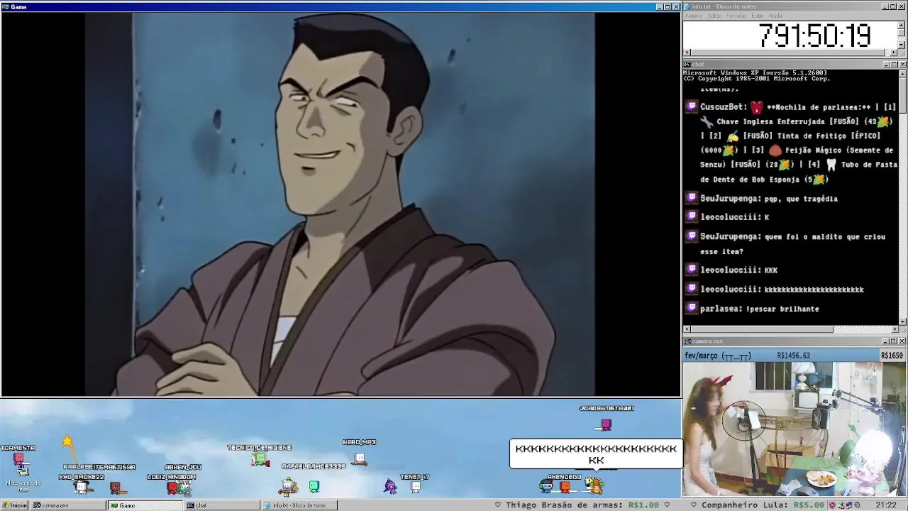Click the chat badge next to CuscuzBot
Viewport: 908px width, 511px height.
pyautogui.click(x=692, y=107)
